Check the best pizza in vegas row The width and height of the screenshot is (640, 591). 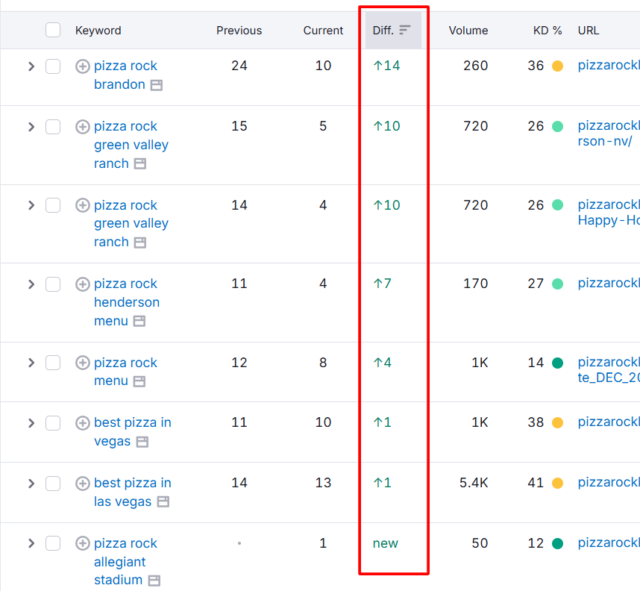click(53, 422)
